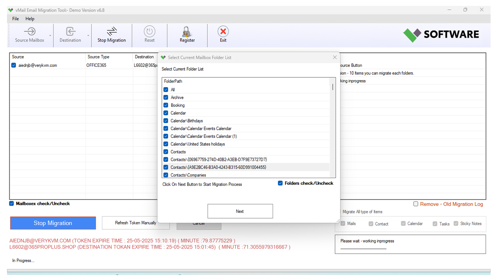This screenshot has height=280, width=498.
Task: Toggle the Sticky Notes checkbox
Action: pyautogui.click(x=456, y=223)
